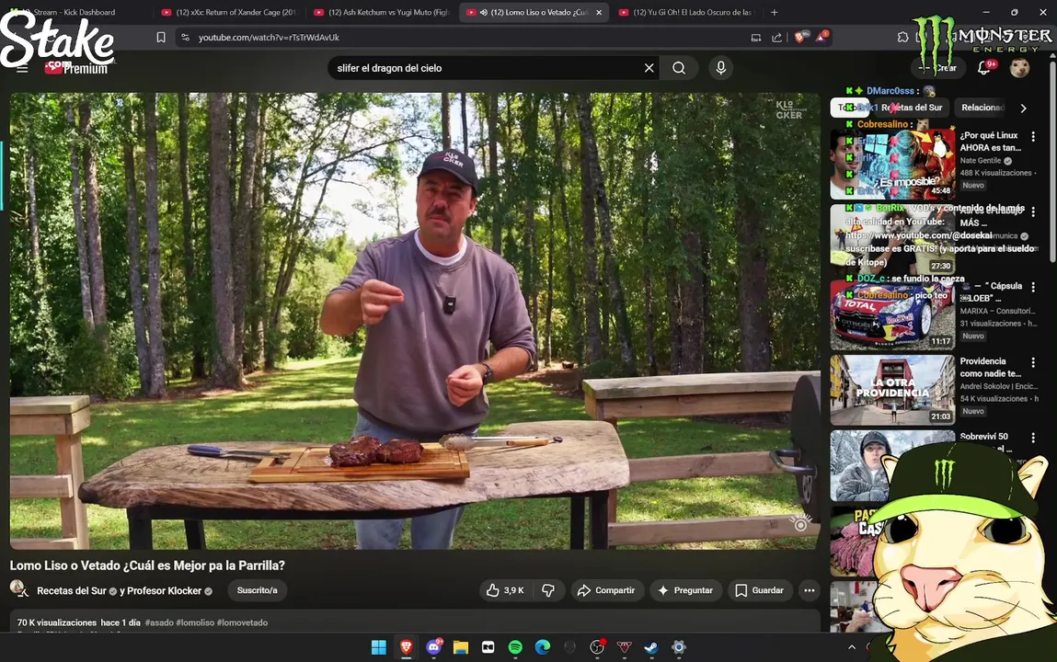Click the share page icon in the address bar
The image size is (1057, 662).
776,38
